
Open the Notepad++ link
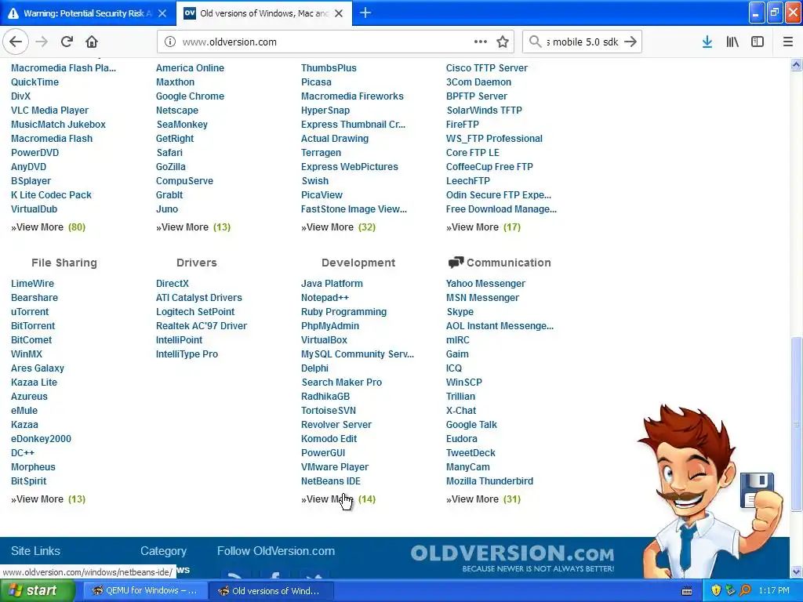pos(325,298)
